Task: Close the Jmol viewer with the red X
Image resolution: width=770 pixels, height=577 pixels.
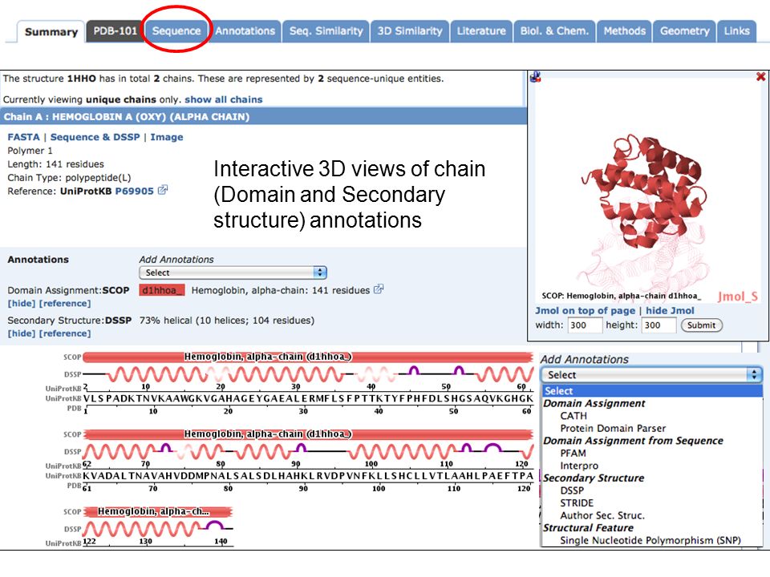Action: 760,77
